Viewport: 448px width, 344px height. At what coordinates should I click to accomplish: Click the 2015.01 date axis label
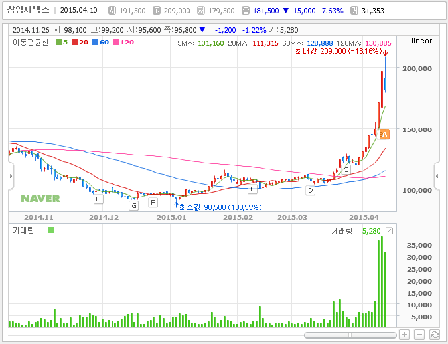click(171, 218)
